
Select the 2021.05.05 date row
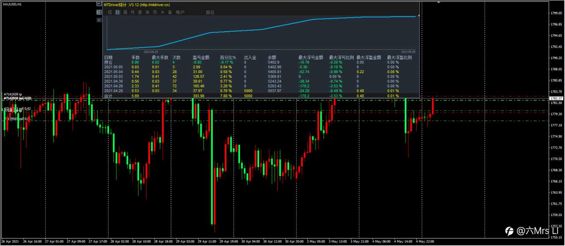[113, 67]
